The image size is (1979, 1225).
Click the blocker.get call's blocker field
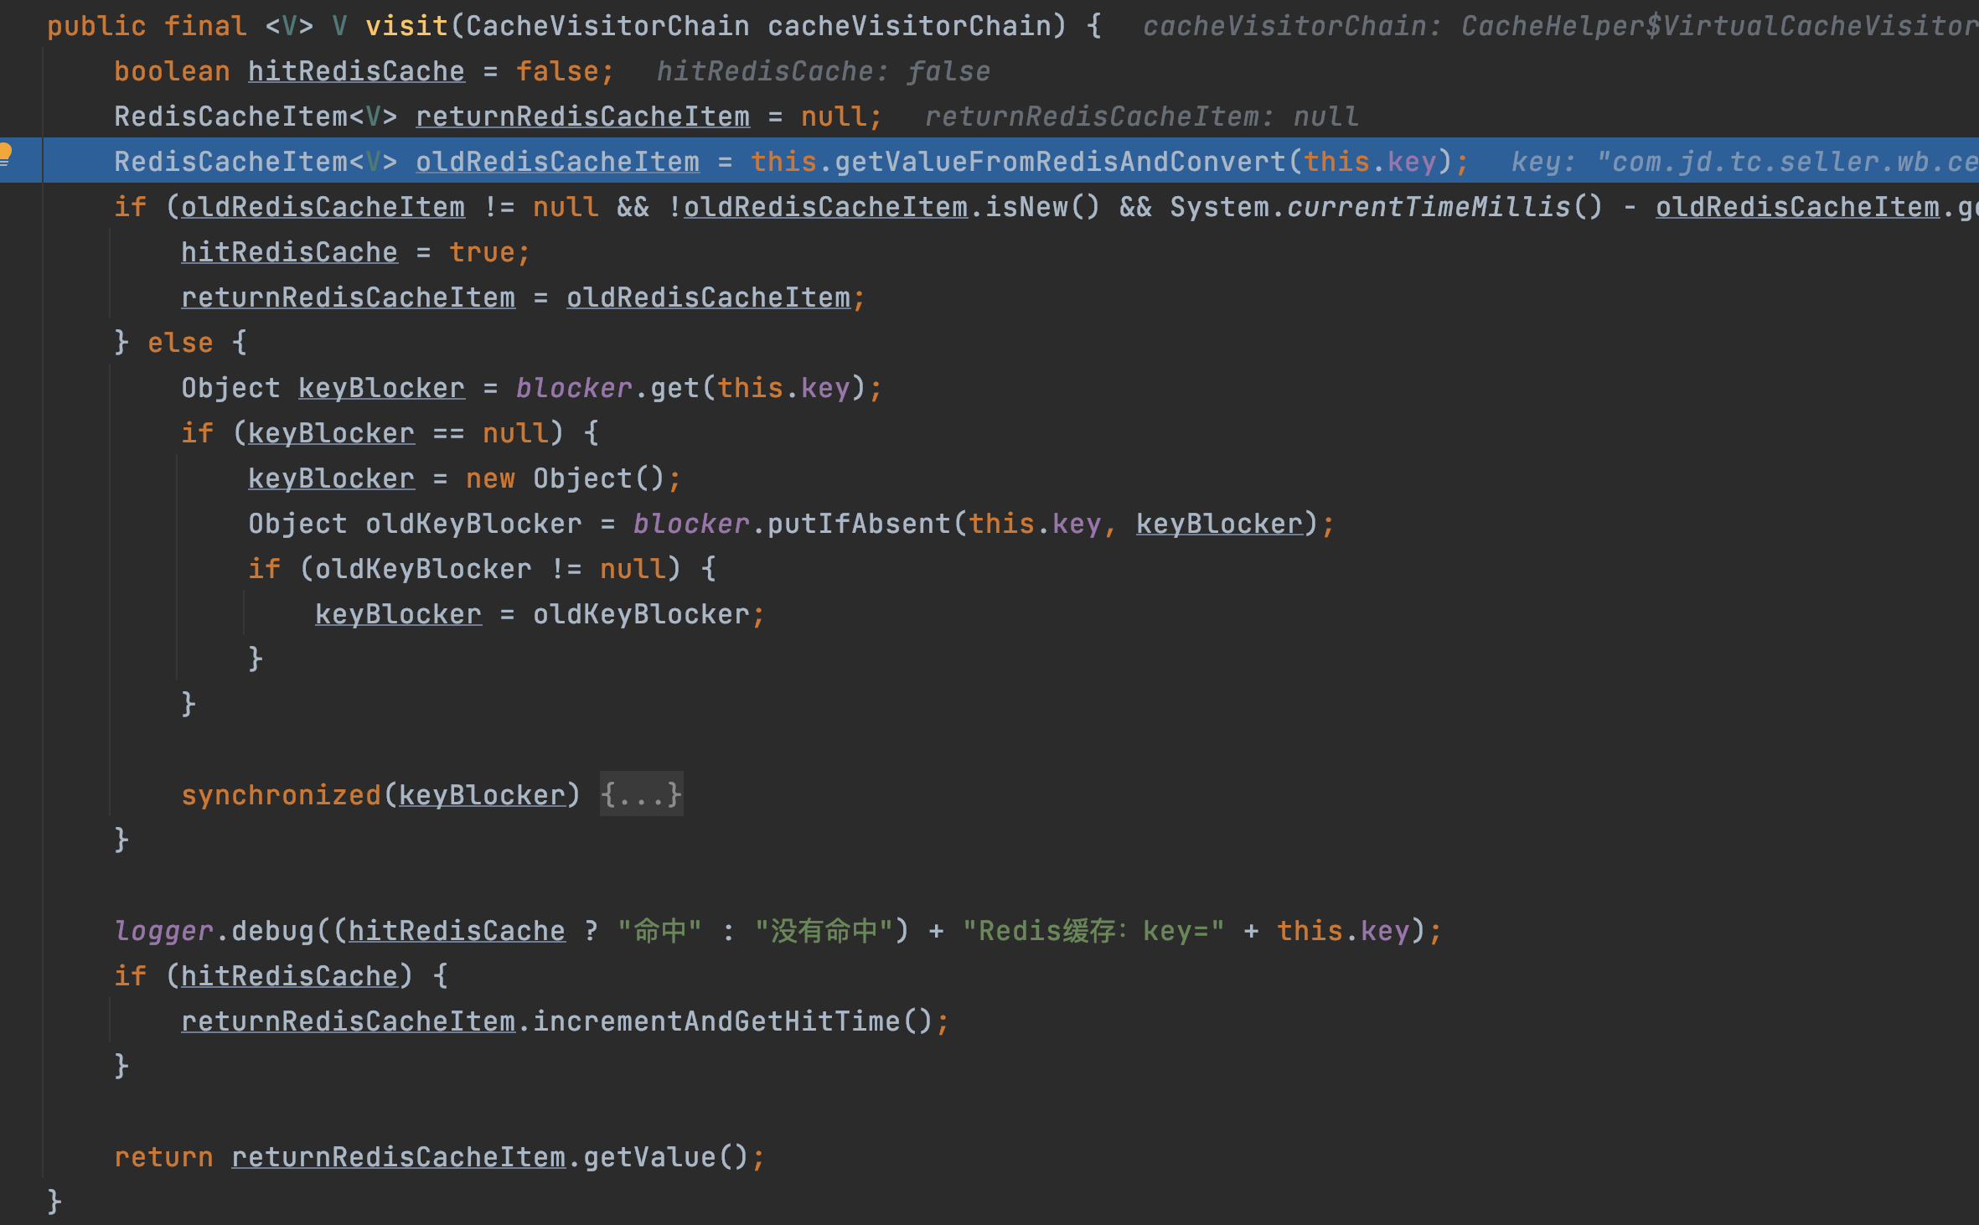point(574,387)
